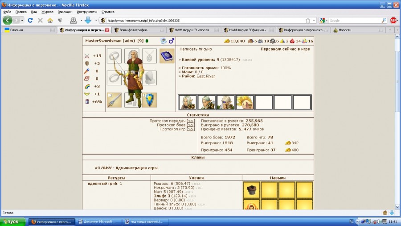
Task: Bookmark this page with the star icon
Action: coord(308,21)
